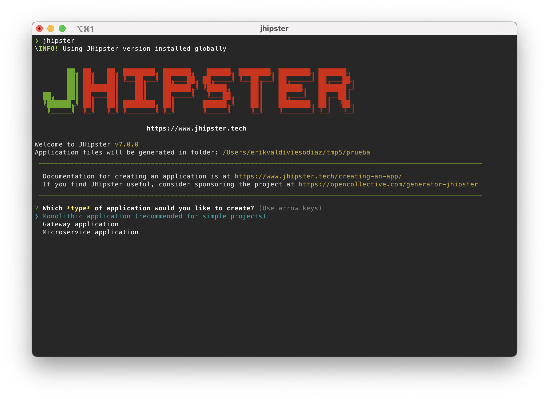Click 'Welcome to JHipster' text

tap(73, 144)
